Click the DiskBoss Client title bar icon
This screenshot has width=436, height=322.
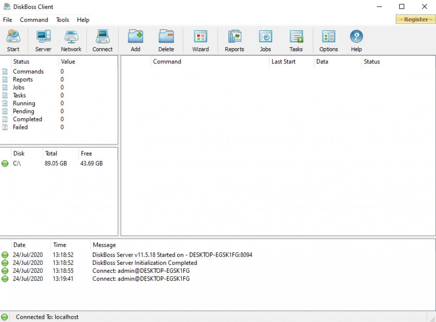coord(6,6)
